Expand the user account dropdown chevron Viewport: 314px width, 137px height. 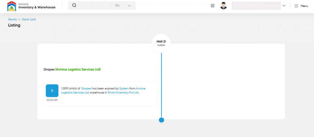284,6
